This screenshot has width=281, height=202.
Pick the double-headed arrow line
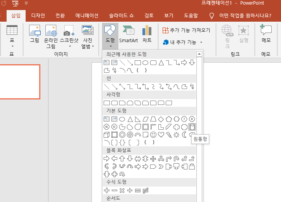tap(122, 87)
